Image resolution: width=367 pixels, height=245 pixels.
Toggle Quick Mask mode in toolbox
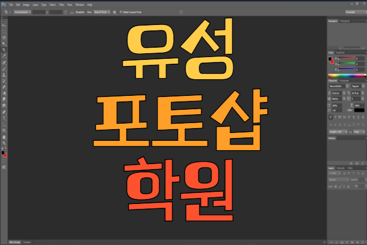[x=4, y=161]
